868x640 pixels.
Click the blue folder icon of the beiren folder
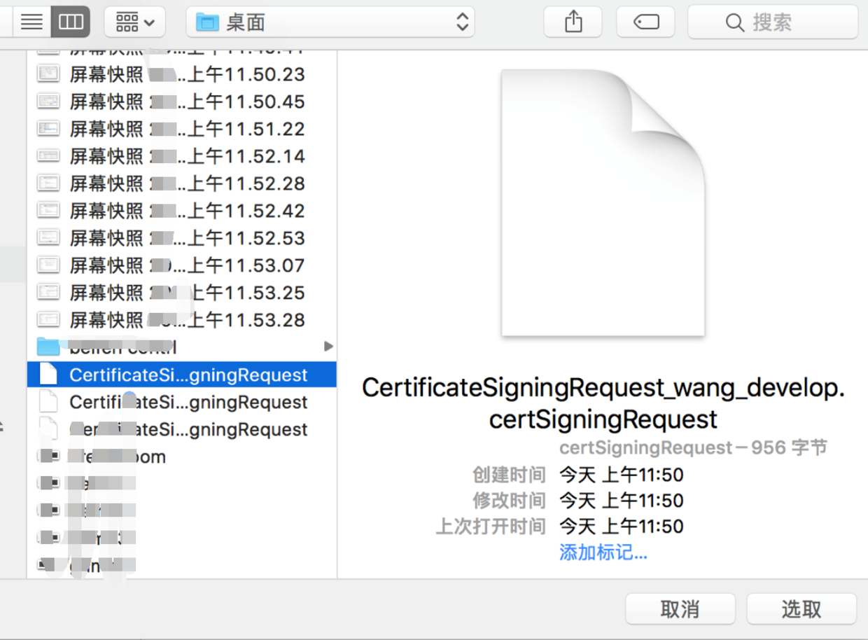47,346
